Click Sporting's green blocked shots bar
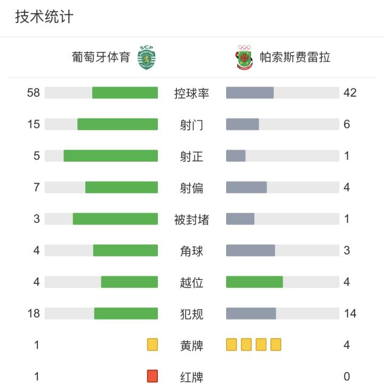Image resolution: width=384 pixels, height=390 pixels. point(115,219)
